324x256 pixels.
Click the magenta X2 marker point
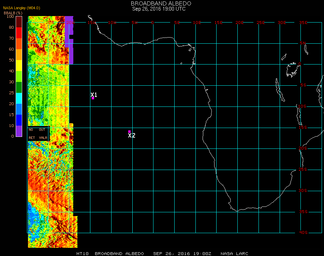(129, 131)
